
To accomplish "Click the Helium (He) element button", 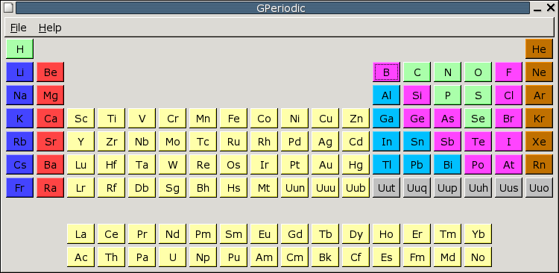I will (539, 49).
